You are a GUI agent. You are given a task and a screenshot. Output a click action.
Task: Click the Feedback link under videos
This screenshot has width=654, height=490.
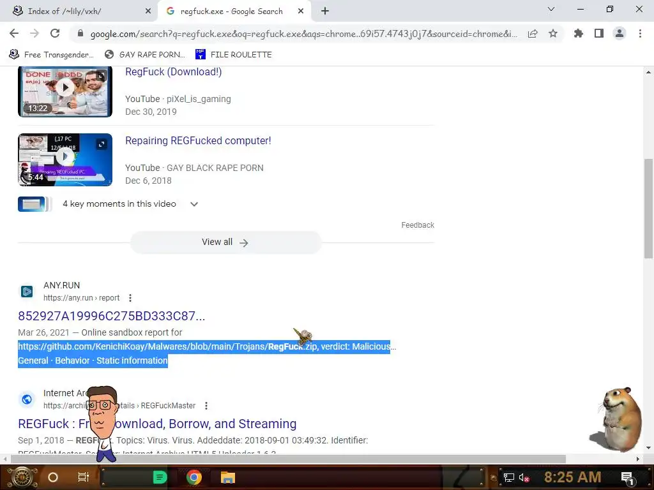coord(418,225)
